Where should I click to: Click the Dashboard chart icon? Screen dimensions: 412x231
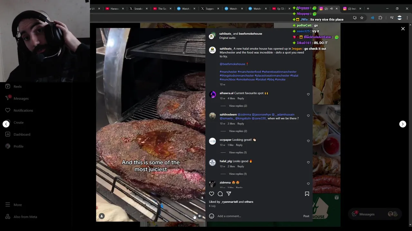8,134
